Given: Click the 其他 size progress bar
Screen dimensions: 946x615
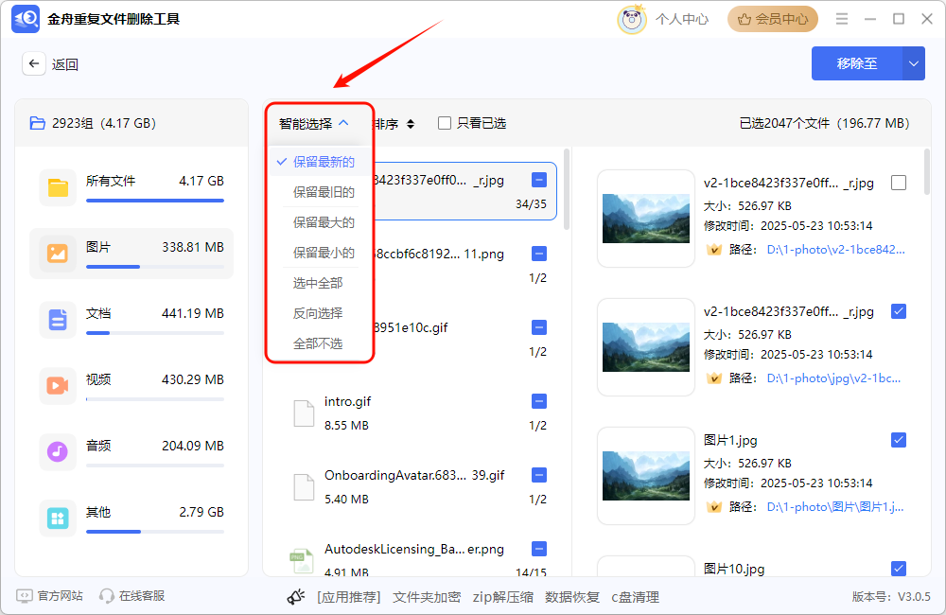Looking at the screenshot, I should pyautogui.click(x=155, y=531).
